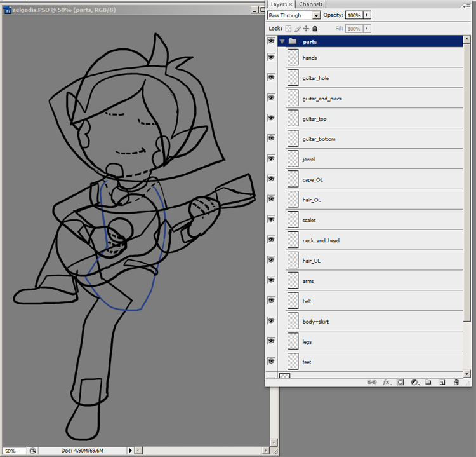Click the legs layer thumbnail

point(293,341)
